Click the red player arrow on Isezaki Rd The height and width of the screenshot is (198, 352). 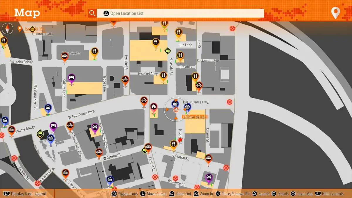pyautogui.click(x=180, y=140)
